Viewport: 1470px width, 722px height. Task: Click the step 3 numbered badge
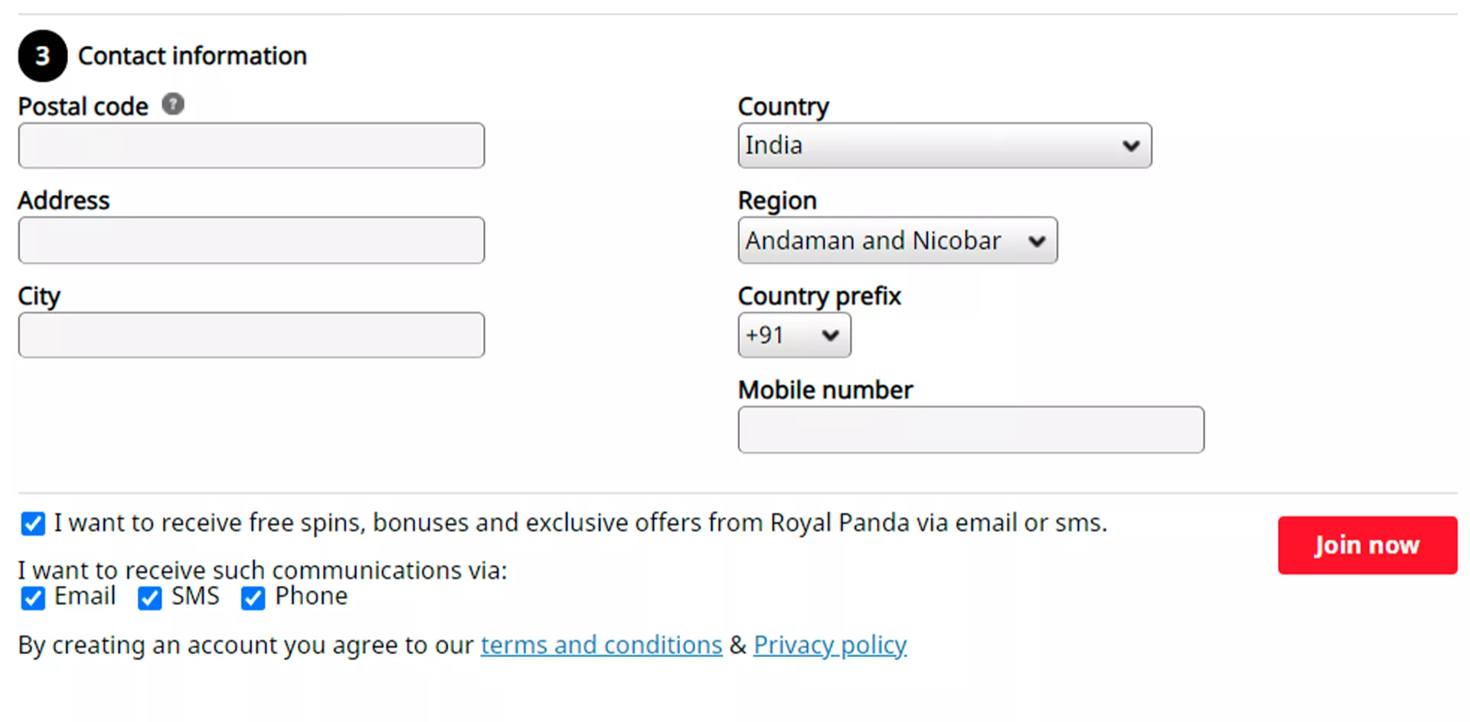coord(42,55)
